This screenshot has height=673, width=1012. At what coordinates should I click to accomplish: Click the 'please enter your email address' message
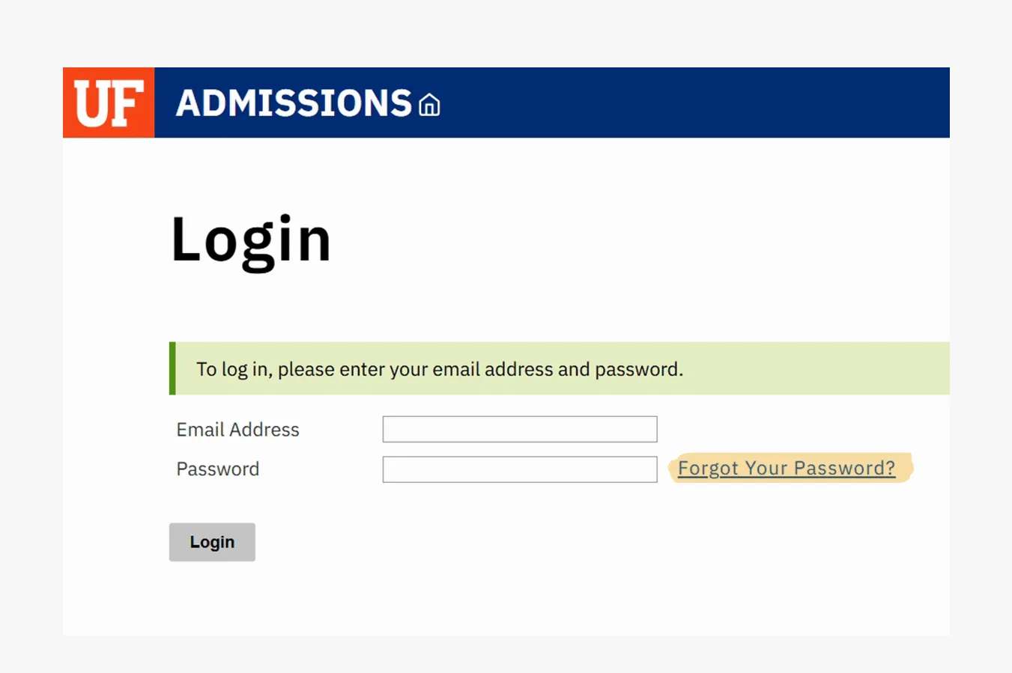[x=440, y=369]
